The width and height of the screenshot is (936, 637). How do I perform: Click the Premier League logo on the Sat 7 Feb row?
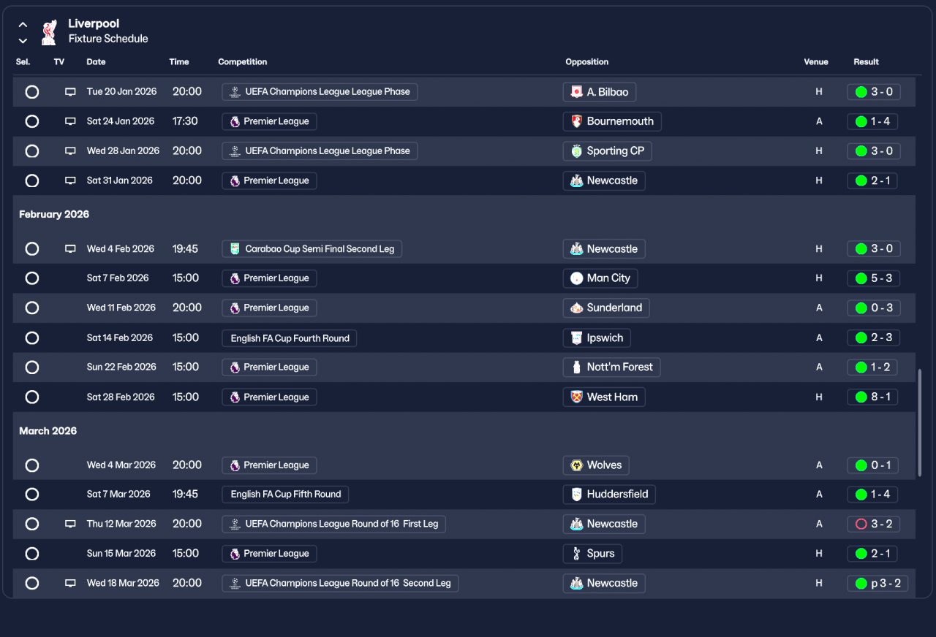click(235, 278)
